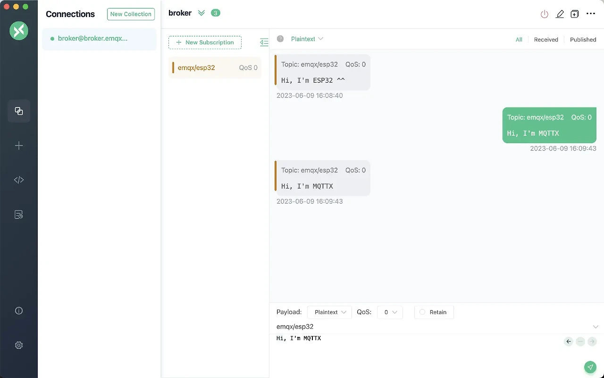The width and height of the screenshot is (604, 378).
Task: Open the Script code sidebar icon
Action: pyautogui.click(x=19, y=180)
